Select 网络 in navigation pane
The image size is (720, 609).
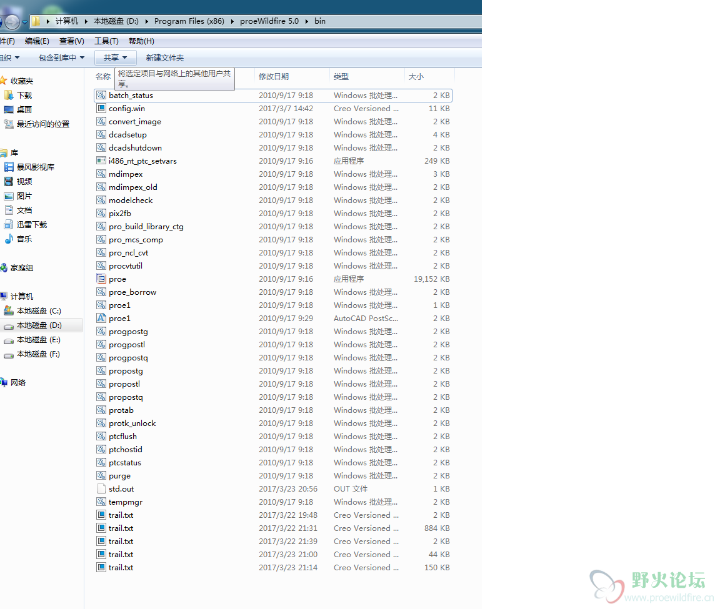[18, 383]
